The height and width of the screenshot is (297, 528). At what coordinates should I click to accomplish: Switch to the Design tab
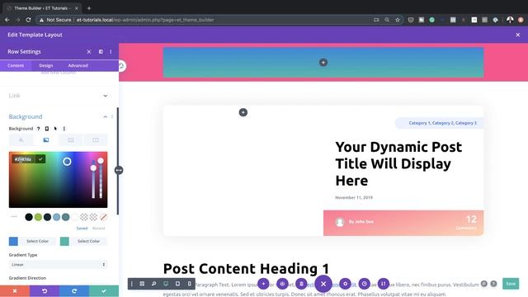(x=46, y=65)
